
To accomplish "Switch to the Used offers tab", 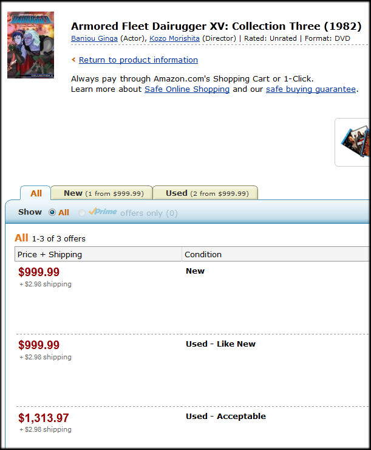I will pyautogui.click(x=206, y=193).
